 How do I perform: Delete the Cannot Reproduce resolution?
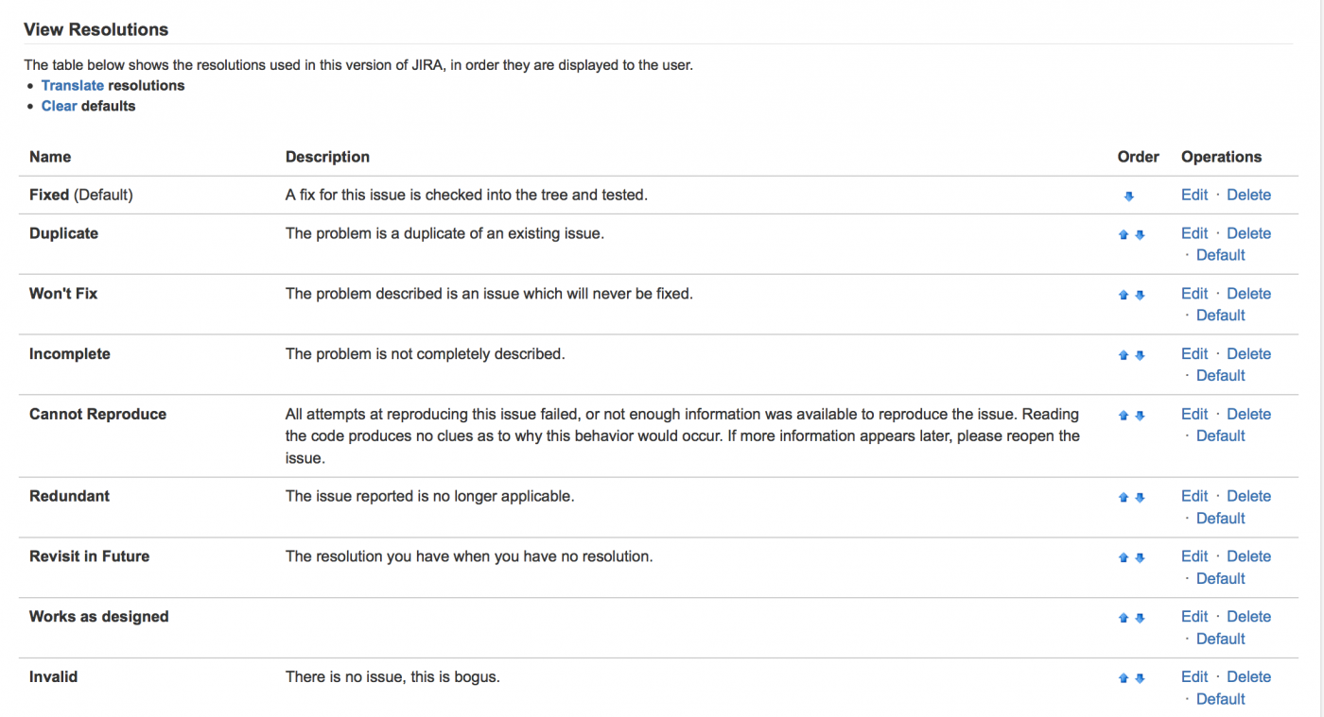point(1248,414)
